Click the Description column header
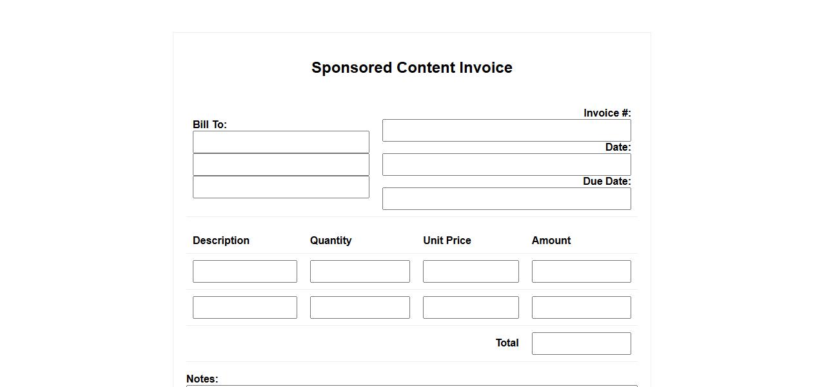The width and height of the screenshot is (824, 387). pyautogui.click(x=221, y=241)
